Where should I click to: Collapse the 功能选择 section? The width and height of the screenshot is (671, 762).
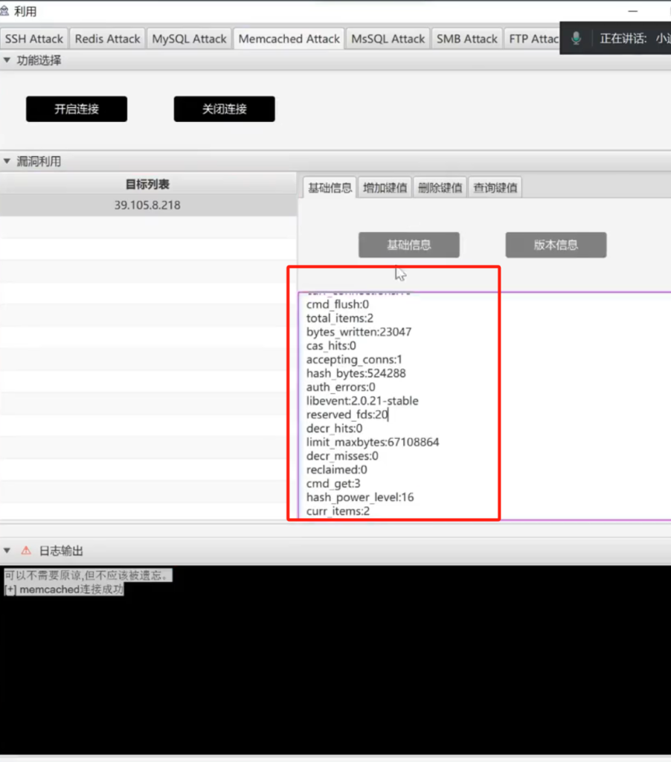click(x=7, y=60)
